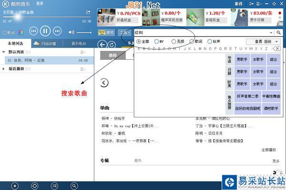286x190 pixels.
Task: Open the main menu icon in the title bar
Action: (259, 4)
